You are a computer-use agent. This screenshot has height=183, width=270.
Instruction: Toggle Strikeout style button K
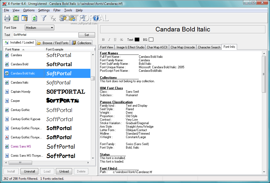click(122, 40)
